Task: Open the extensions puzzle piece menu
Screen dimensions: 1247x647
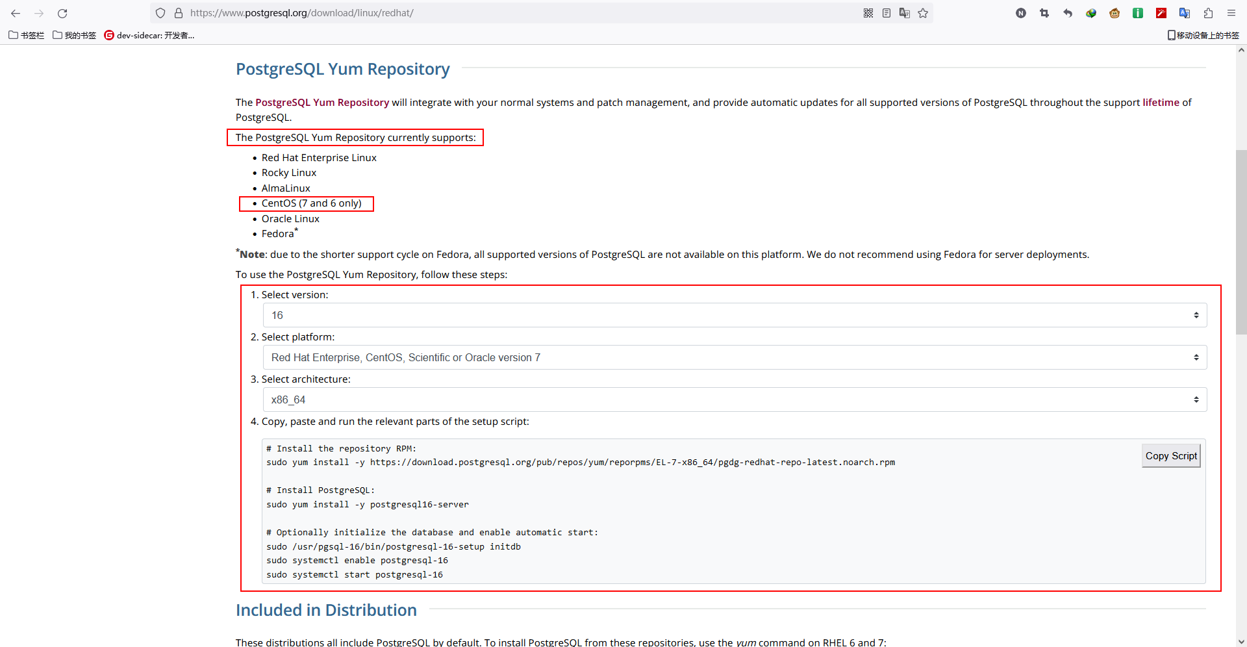Action: coord(1208,13)
